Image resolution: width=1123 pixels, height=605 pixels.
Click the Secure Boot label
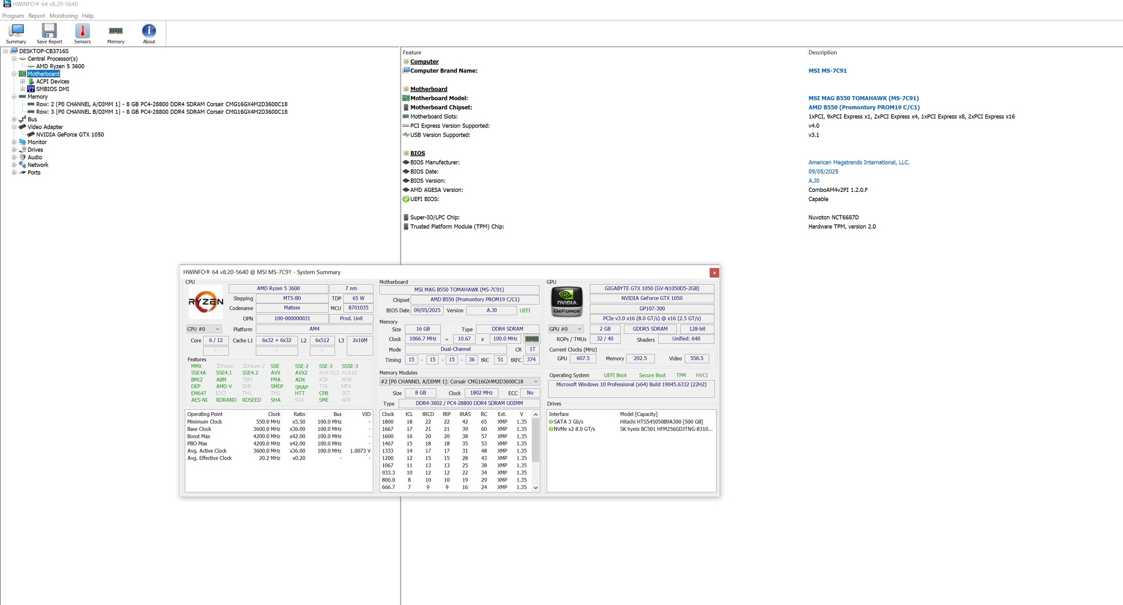pos(652,376)
